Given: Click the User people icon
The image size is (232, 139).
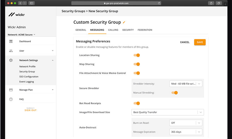Looking at the screenshot, I should pyautogui.click(x=11, y=51).
